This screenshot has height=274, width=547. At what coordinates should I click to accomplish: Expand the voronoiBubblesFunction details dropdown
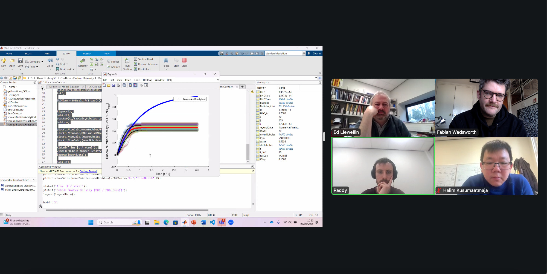pos(34,180)
